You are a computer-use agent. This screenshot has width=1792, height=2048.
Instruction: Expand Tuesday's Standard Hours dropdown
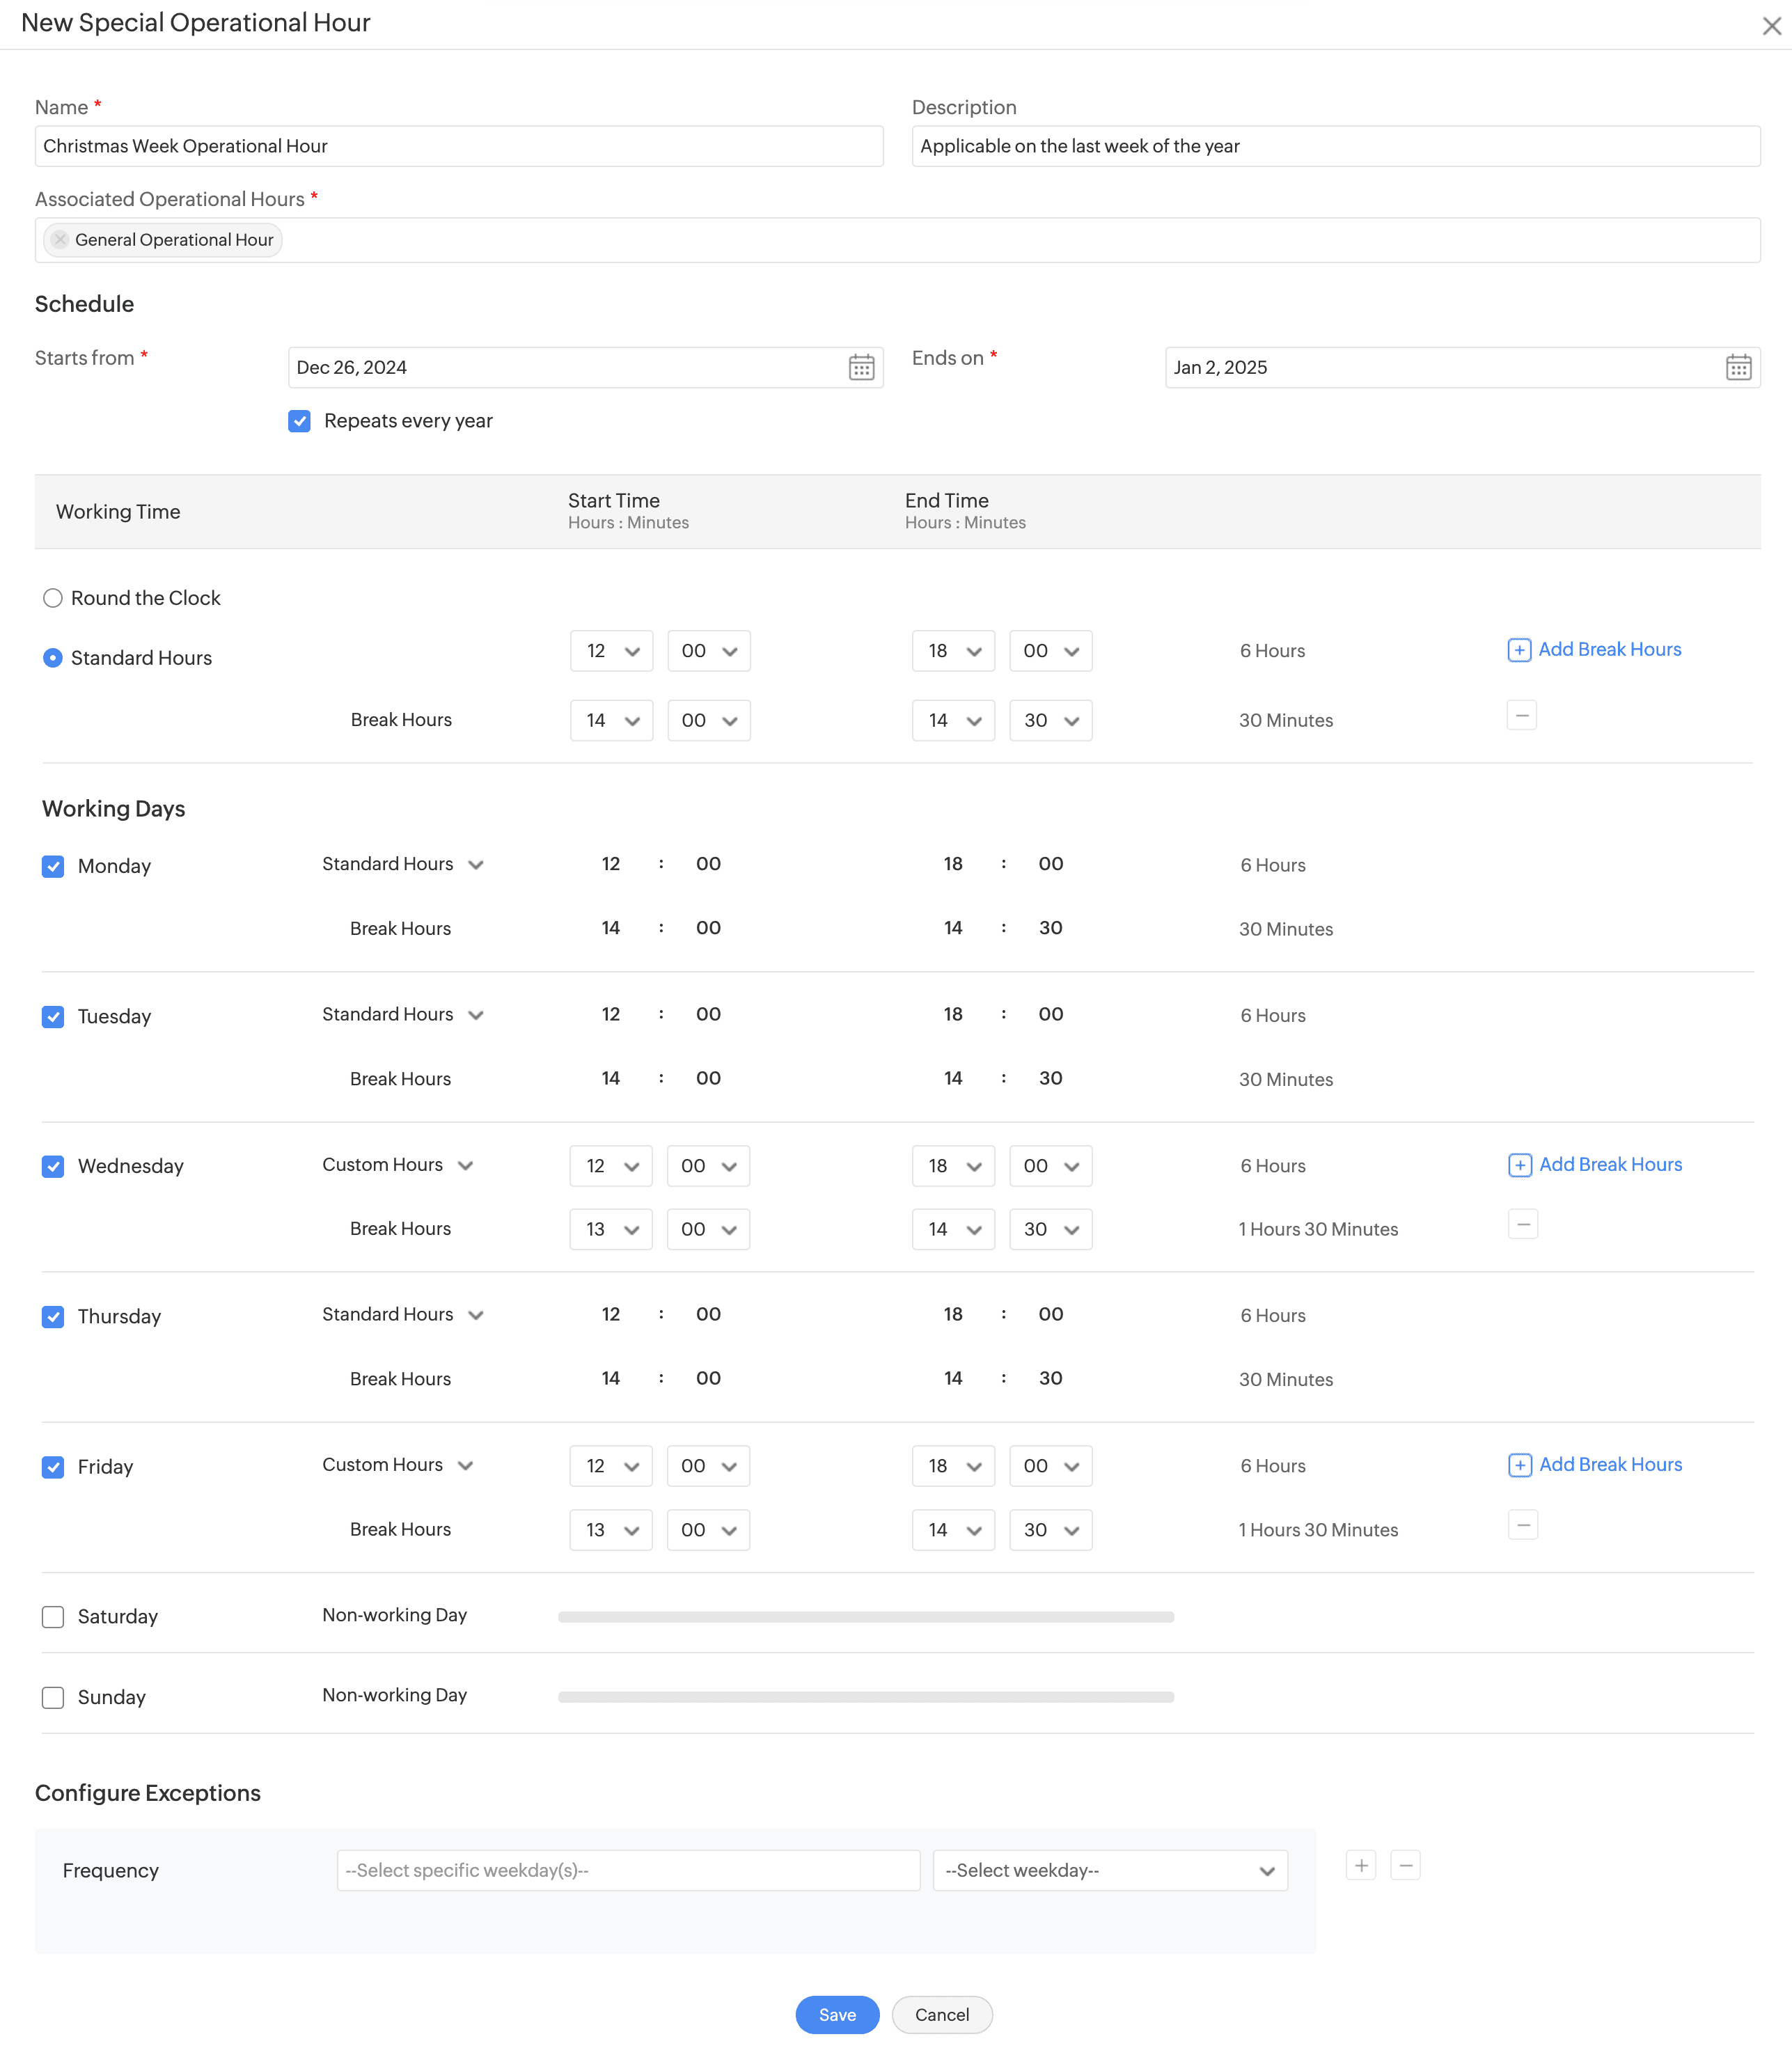click(402, 1015)
